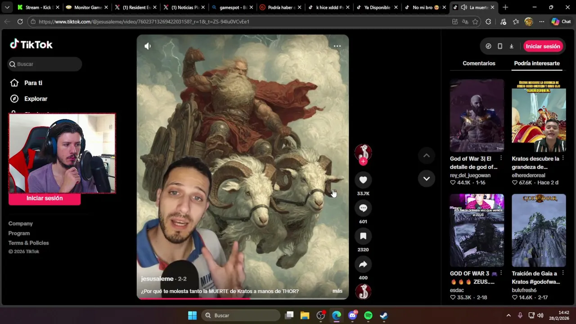The height and width of the screenshot is (324, 576).
Task: Switch to Monitor Game browser tab
Action: coord(86,7)
